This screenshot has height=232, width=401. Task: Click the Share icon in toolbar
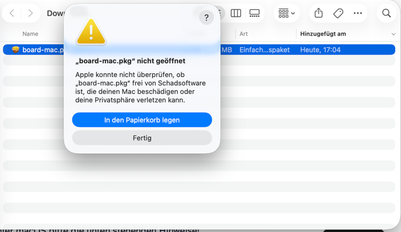319,13
